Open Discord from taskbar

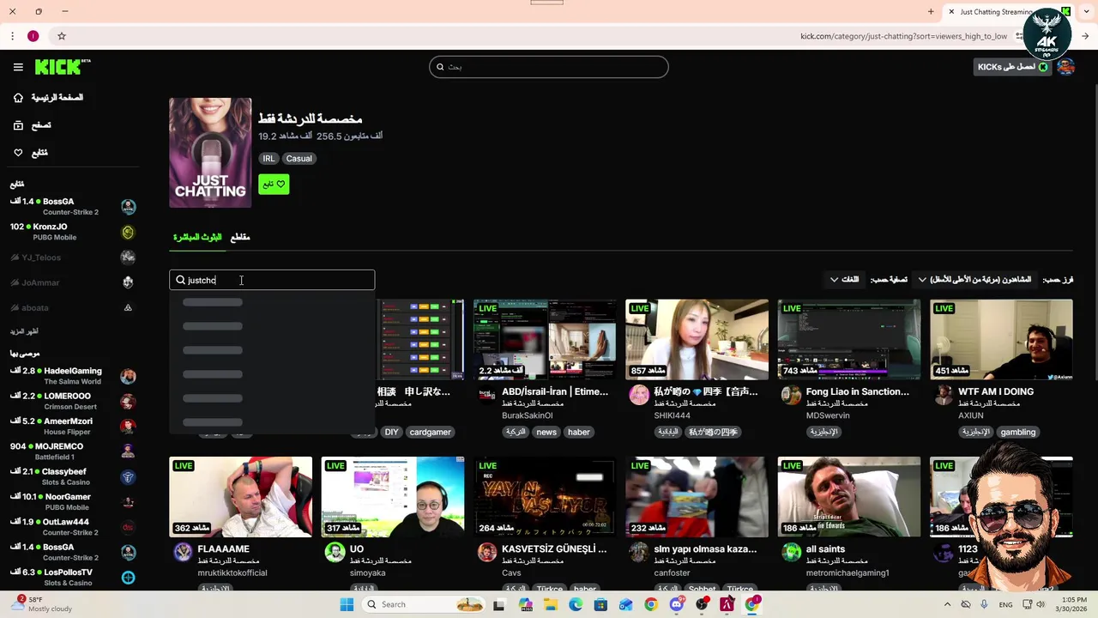tap(676, 604)
